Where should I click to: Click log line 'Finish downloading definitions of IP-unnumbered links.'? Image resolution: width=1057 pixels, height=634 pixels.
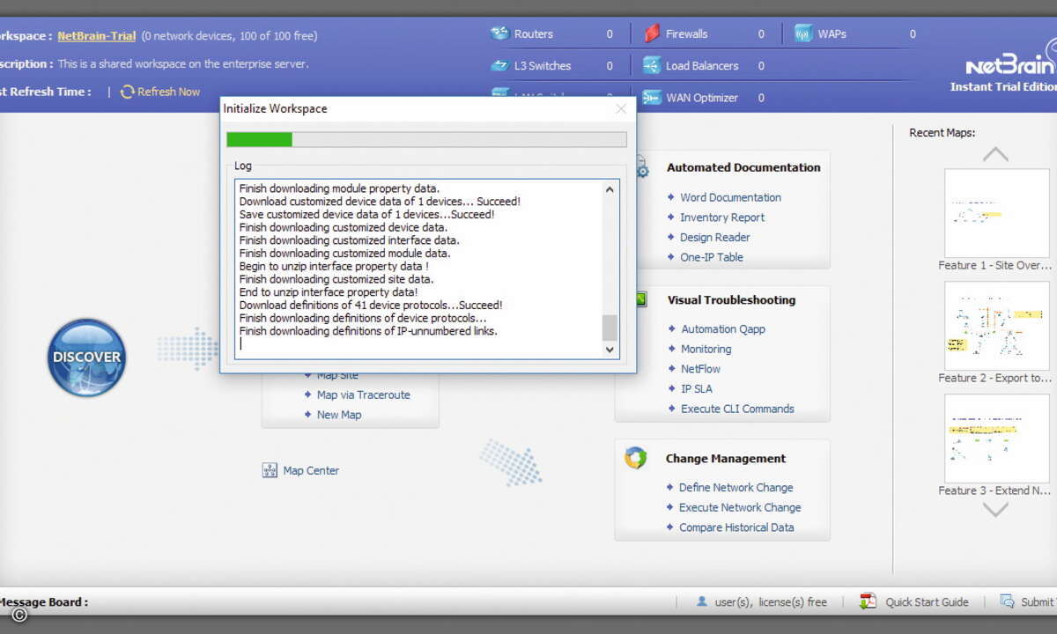pos(368,331)
